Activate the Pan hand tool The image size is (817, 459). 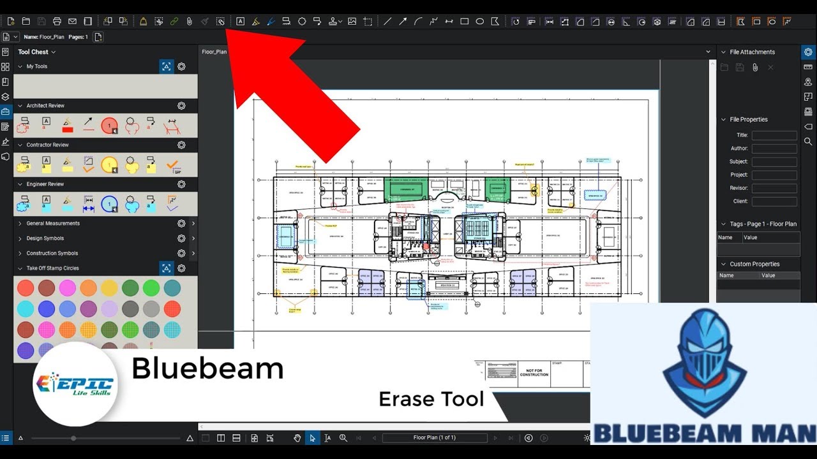coord(297,438)
